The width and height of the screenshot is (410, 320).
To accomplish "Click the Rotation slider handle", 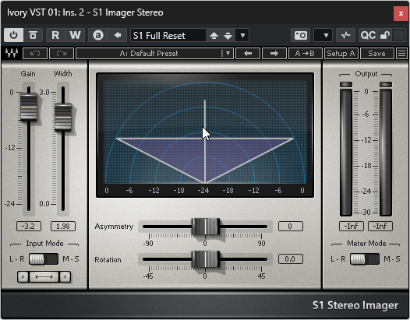I will click(205, 259).
